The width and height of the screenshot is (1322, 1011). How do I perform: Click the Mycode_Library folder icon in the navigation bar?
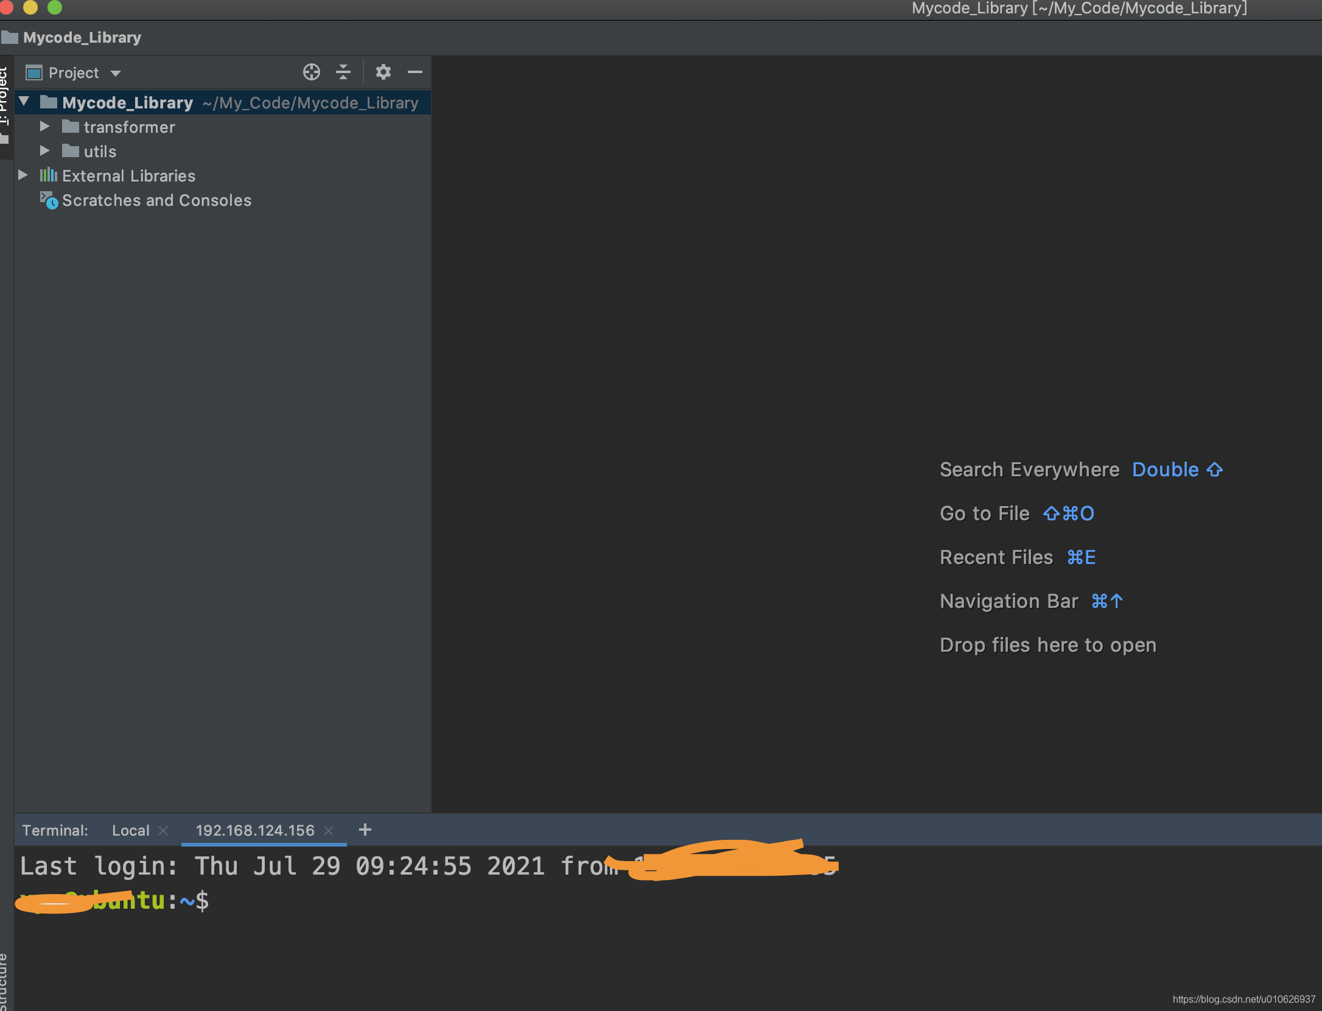(10, 38)
